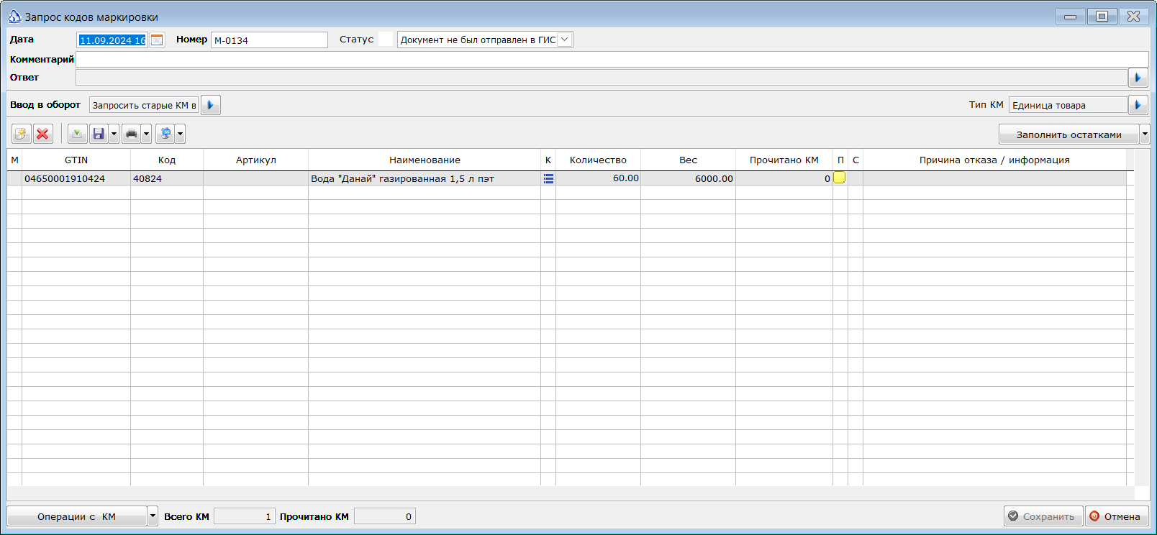Click the М column header

pos(14,160)
